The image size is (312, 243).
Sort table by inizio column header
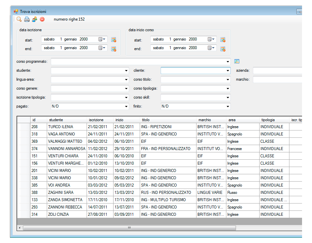(126, 120)
